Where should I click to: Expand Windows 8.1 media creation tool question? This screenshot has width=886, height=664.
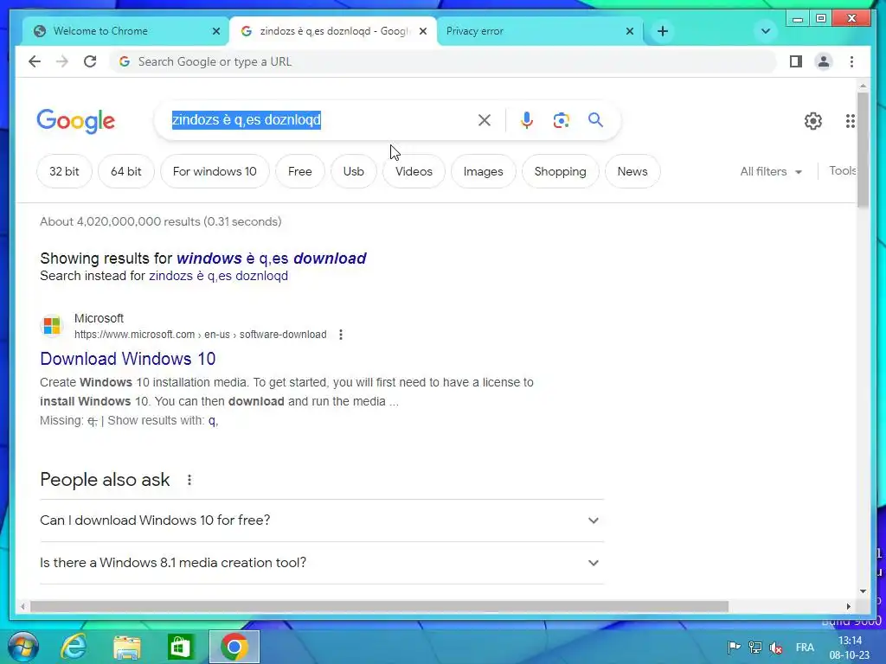(322, 563)
